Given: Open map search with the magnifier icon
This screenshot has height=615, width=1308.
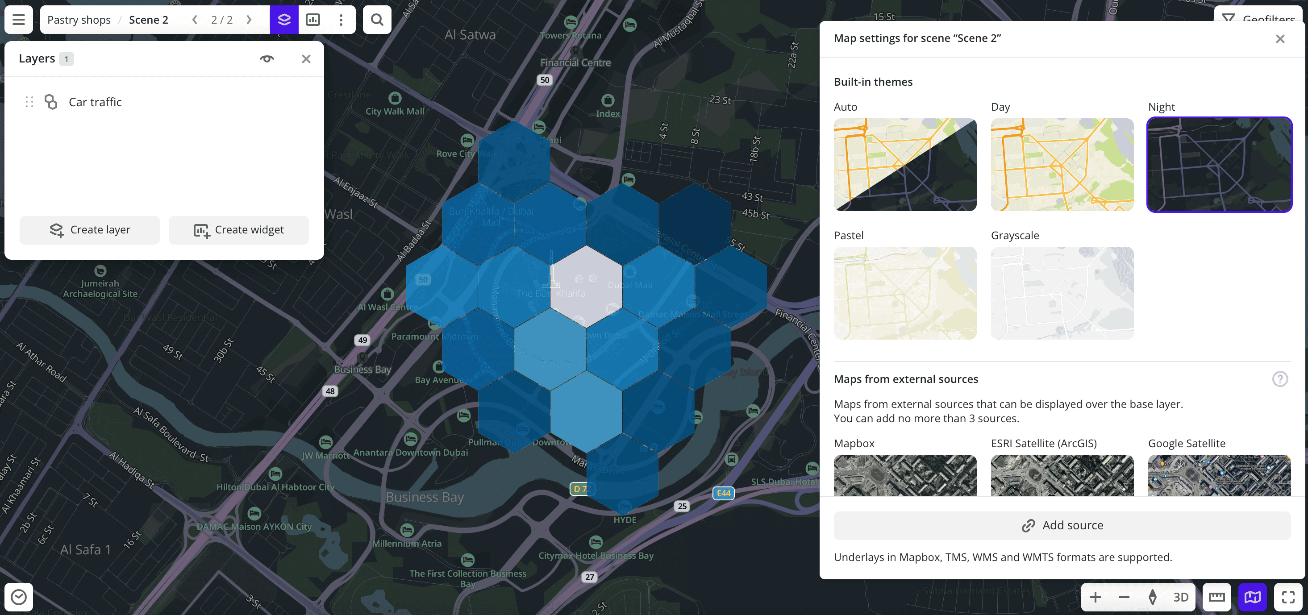Looking at the screenshot, I should pos(377,19).
